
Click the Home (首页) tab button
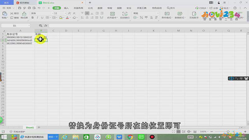coord(7,3)
